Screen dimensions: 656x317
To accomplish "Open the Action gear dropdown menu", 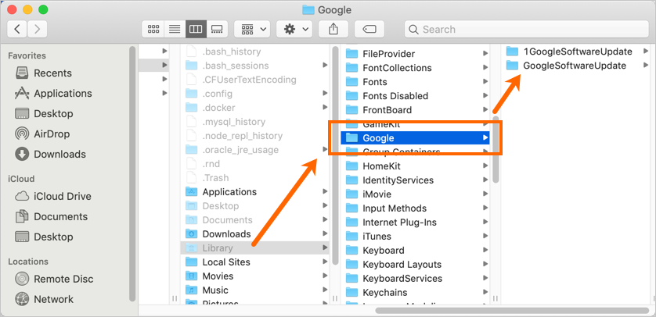I will point(294,29).
